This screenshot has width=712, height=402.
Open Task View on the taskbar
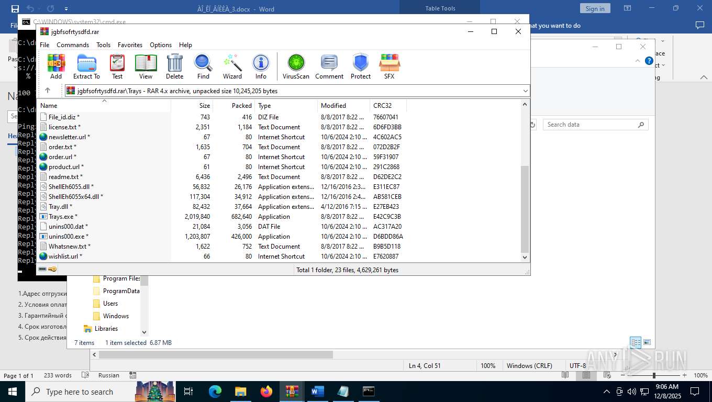[188, 392]
